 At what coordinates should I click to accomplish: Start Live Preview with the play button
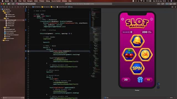[x=158, y=84]
